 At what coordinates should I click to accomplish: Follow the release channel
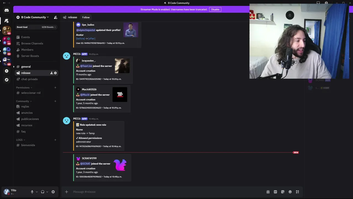[86, 17]
